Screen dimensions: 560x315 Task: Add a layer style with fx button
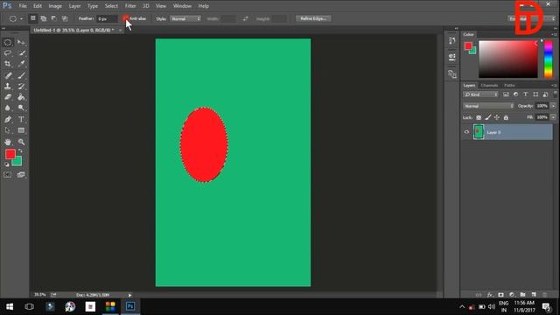coord(490,295)
